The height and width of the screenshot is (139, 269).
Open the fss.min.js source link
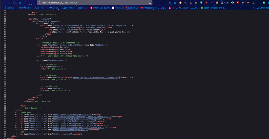point(76,119)
